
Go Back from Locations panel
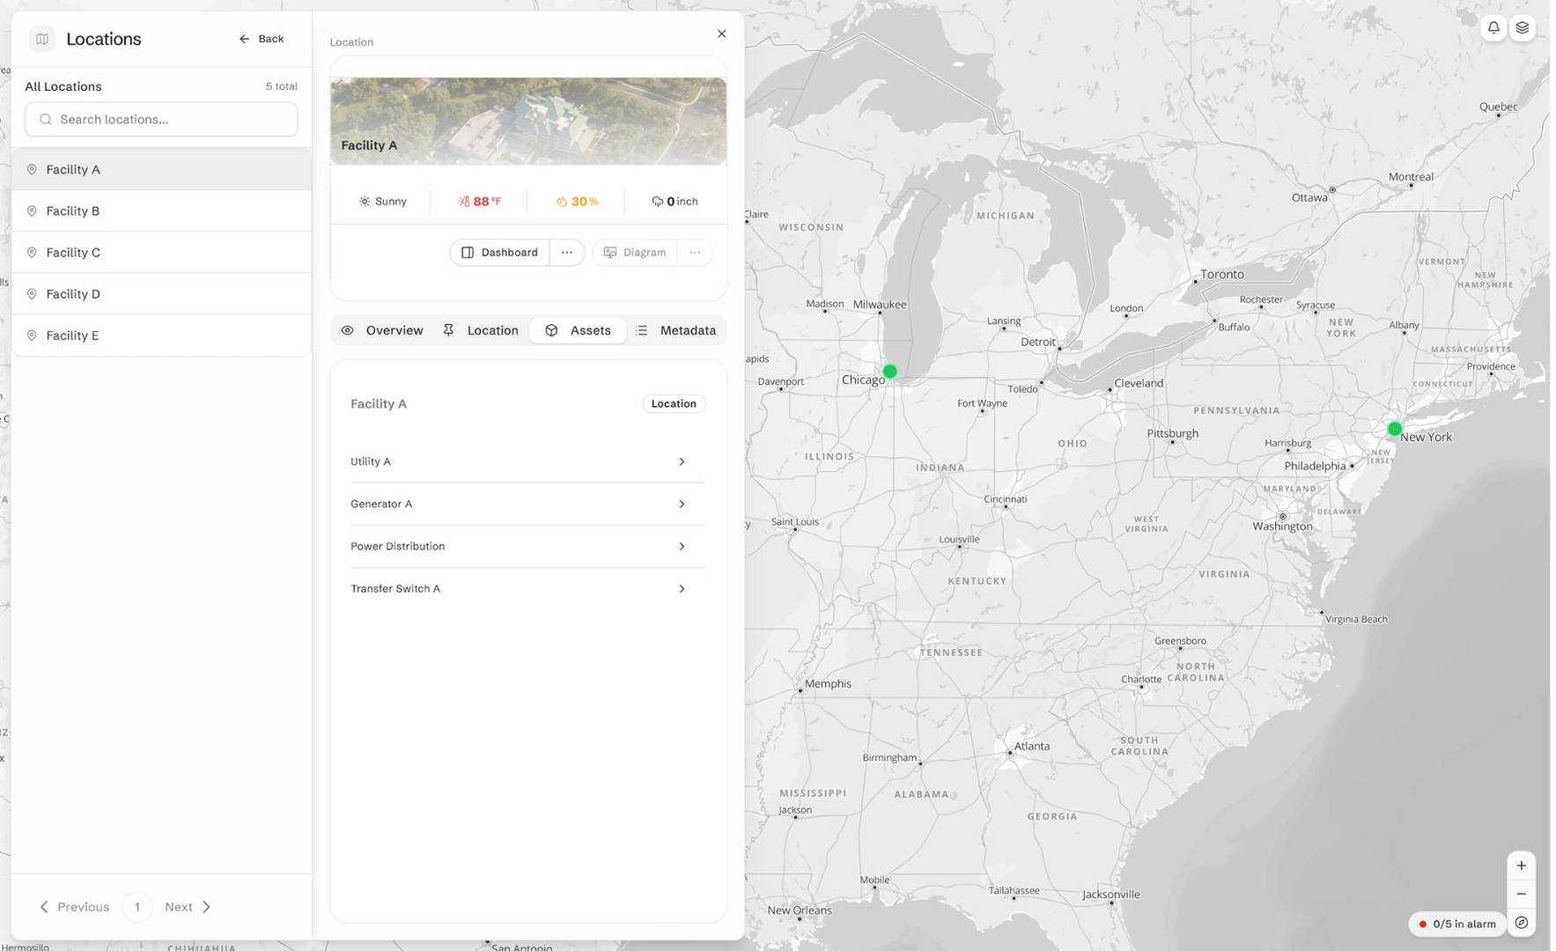[262, 39]
